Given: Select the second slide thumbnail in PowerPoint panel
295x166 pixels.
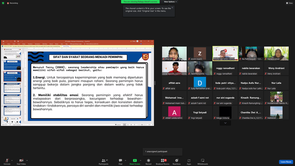Looking at the screenshot, I should click(12, 65).
